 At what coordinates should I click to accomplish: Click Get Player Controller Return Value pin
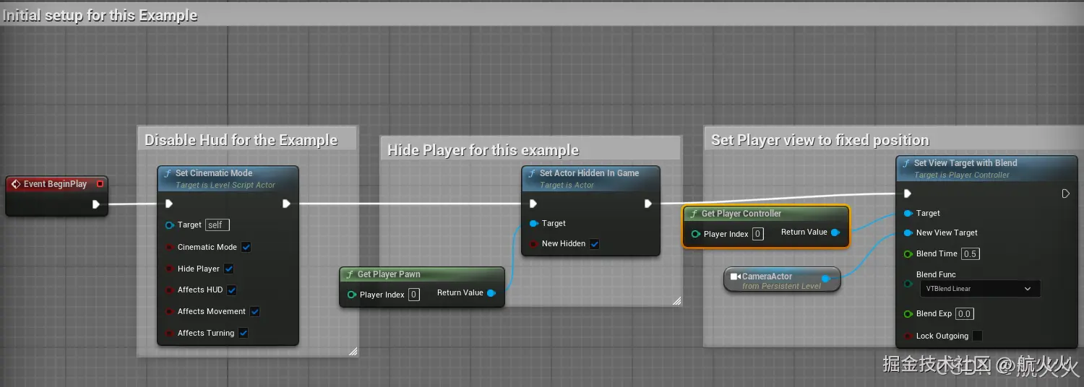[x=835, y=232]
